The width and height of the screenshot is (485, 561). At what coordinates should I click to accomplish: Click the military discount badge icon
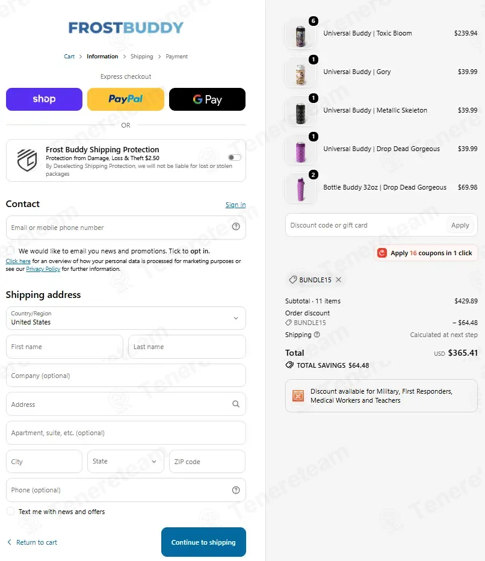point(298,395)
